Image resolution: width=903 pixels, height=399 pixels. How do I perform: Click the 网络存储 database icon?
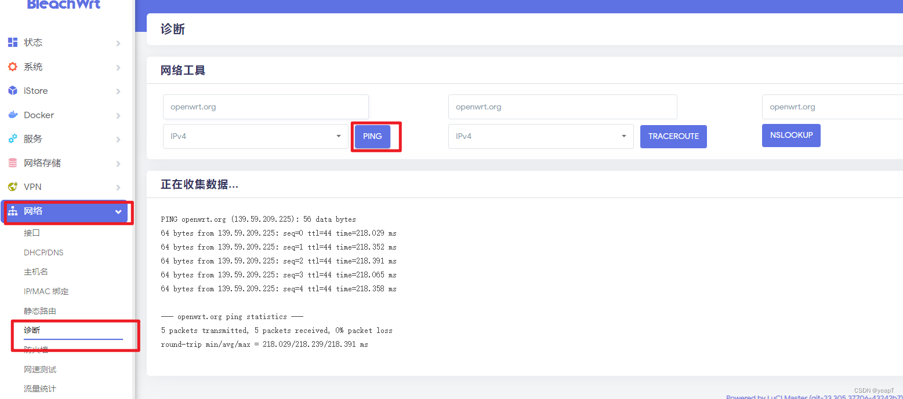coord(13,163)
